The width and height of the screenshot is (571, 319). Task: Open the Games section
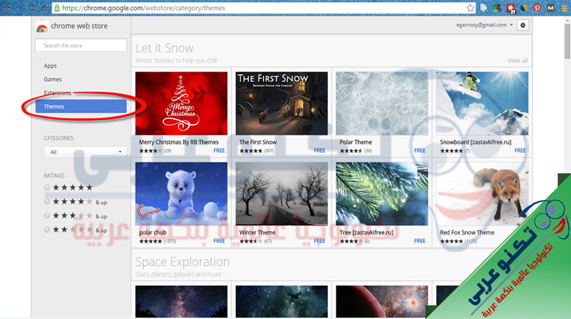52,79
